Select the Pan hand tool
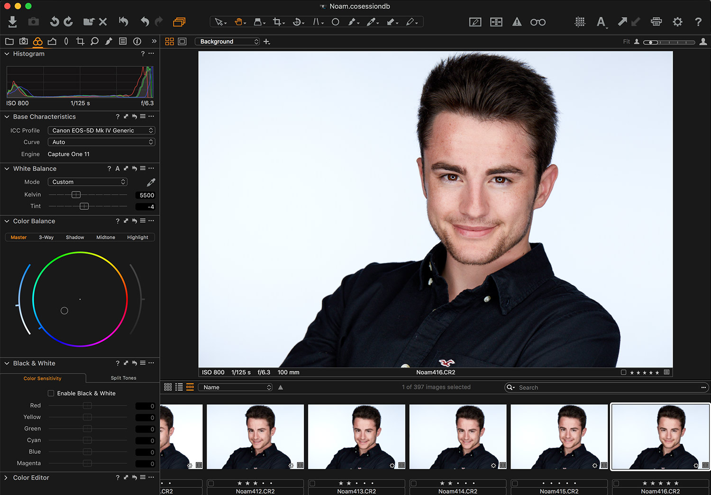The image size is (711, 495). (238, 22)
